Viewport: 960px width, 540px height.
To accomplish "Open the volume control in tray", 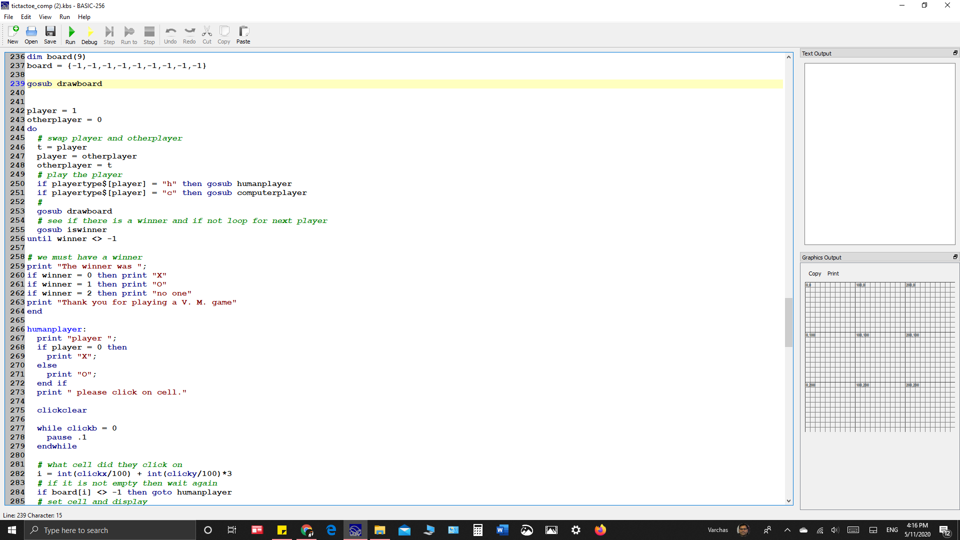I will click(835, 530).
